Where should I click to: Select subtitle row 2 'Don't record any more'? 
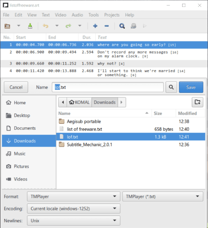pos(104,54)
